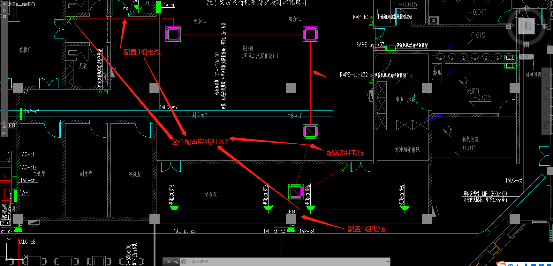Viewport: 553px width, 266px height.
Task: Open the visual style control '二维线框'
Action: (26, 4)
